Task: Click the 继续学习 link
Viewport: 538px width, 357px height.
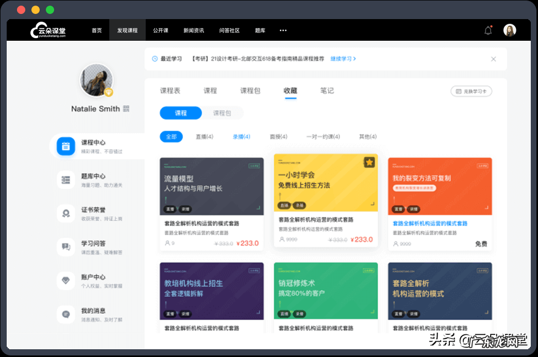Action: click(x=342, y=59)
